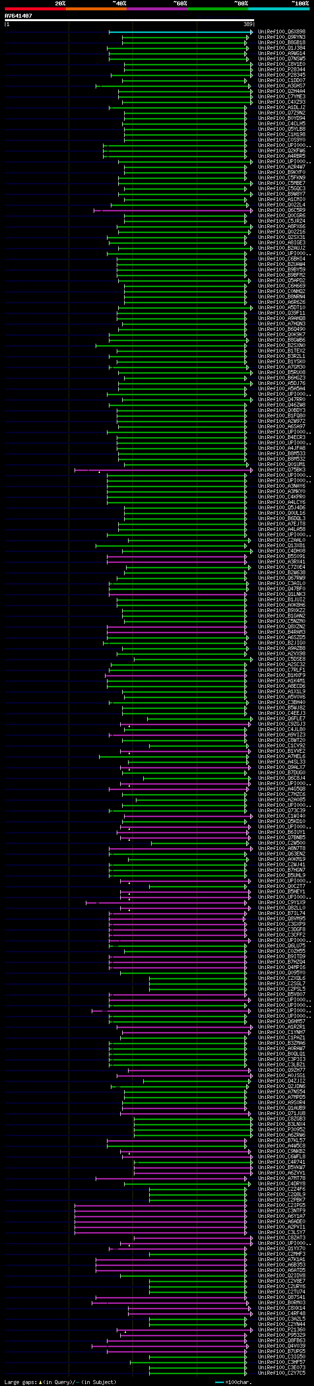Open entry UniRef100_A9WG14
Screen dimensions: 314x1386
pos(282,53)
